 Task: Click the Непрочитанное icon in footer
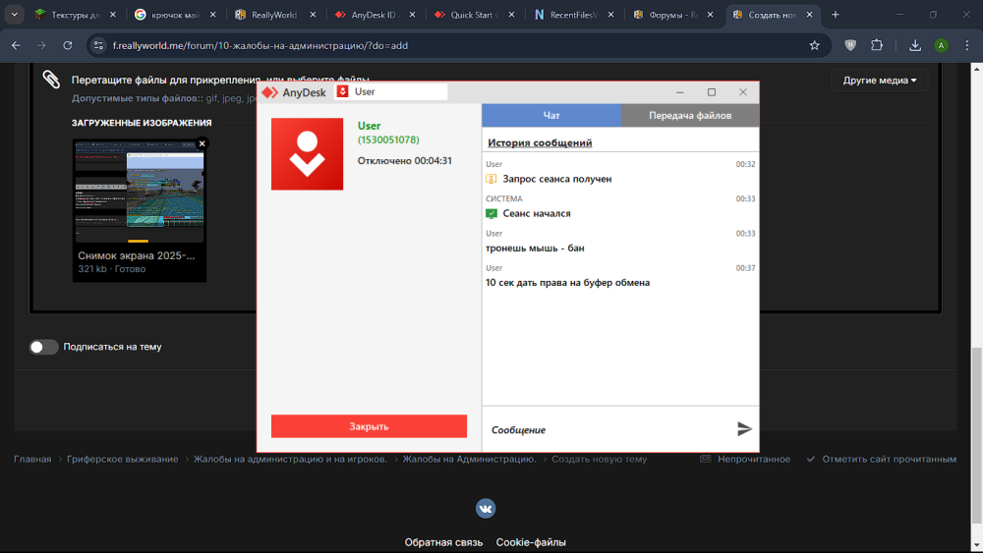[x=705, y=459]
